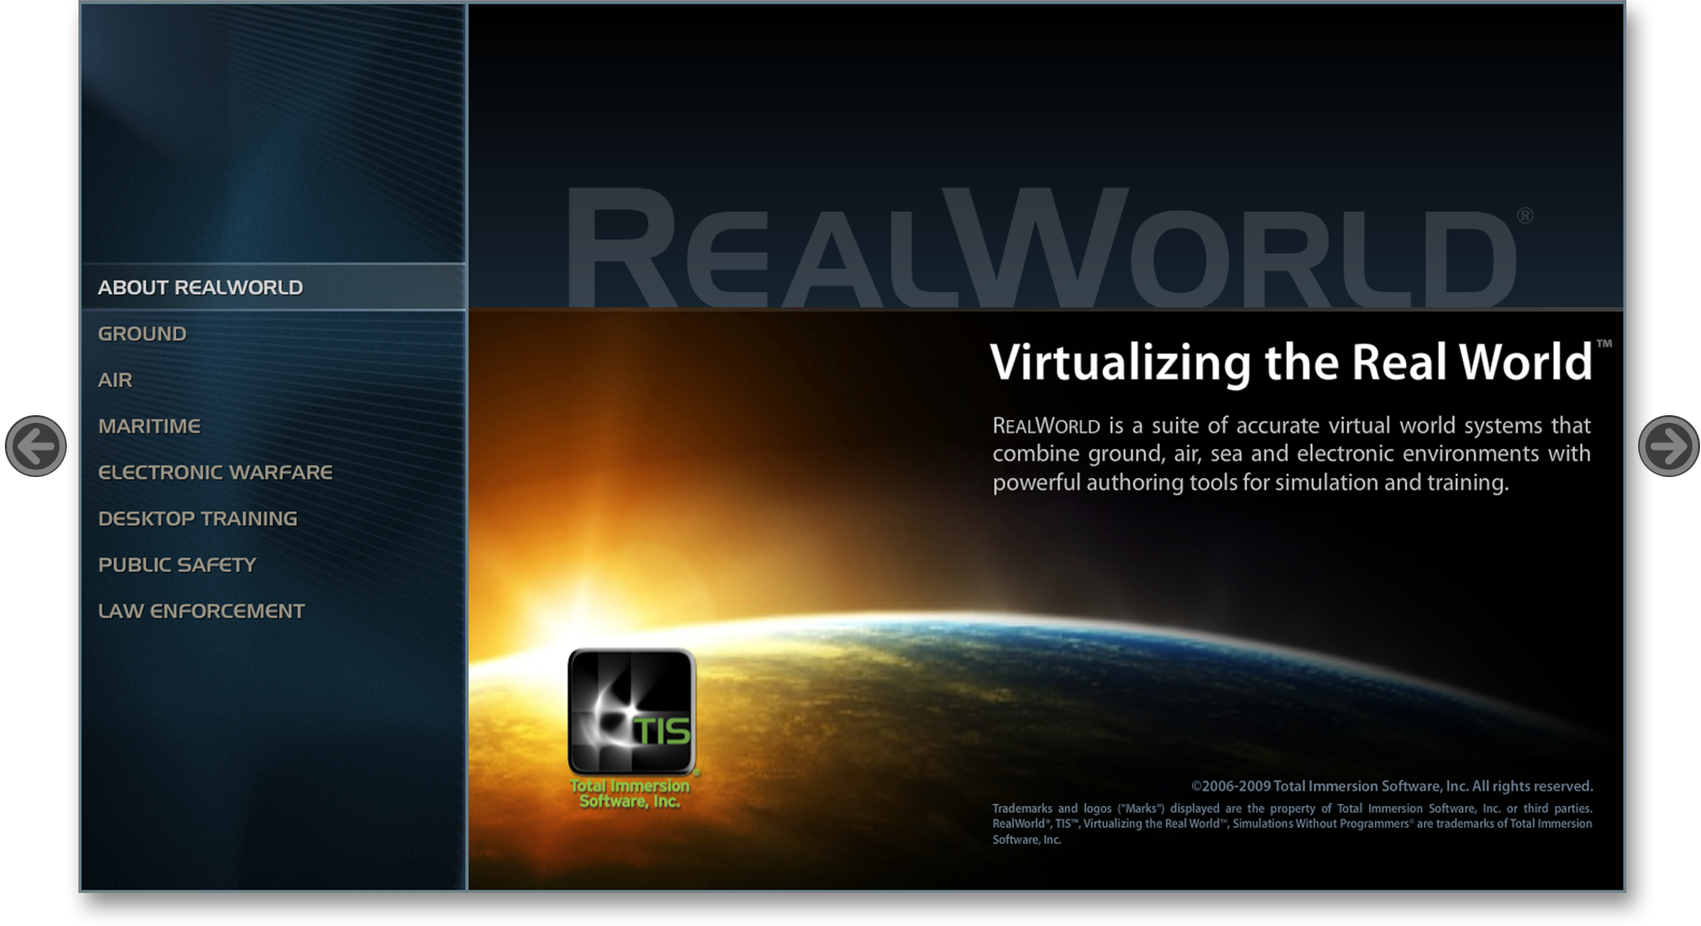Select Desktop Training in the sidebar

(197, 519)
